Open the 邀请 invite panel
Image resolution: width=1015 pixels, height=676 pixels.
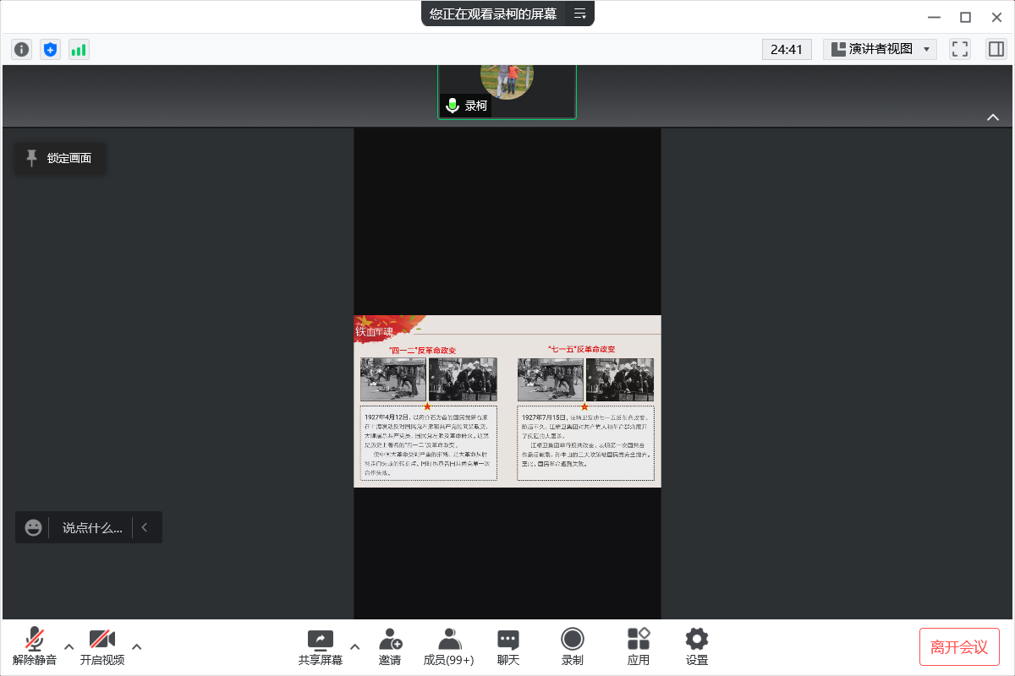390,646
